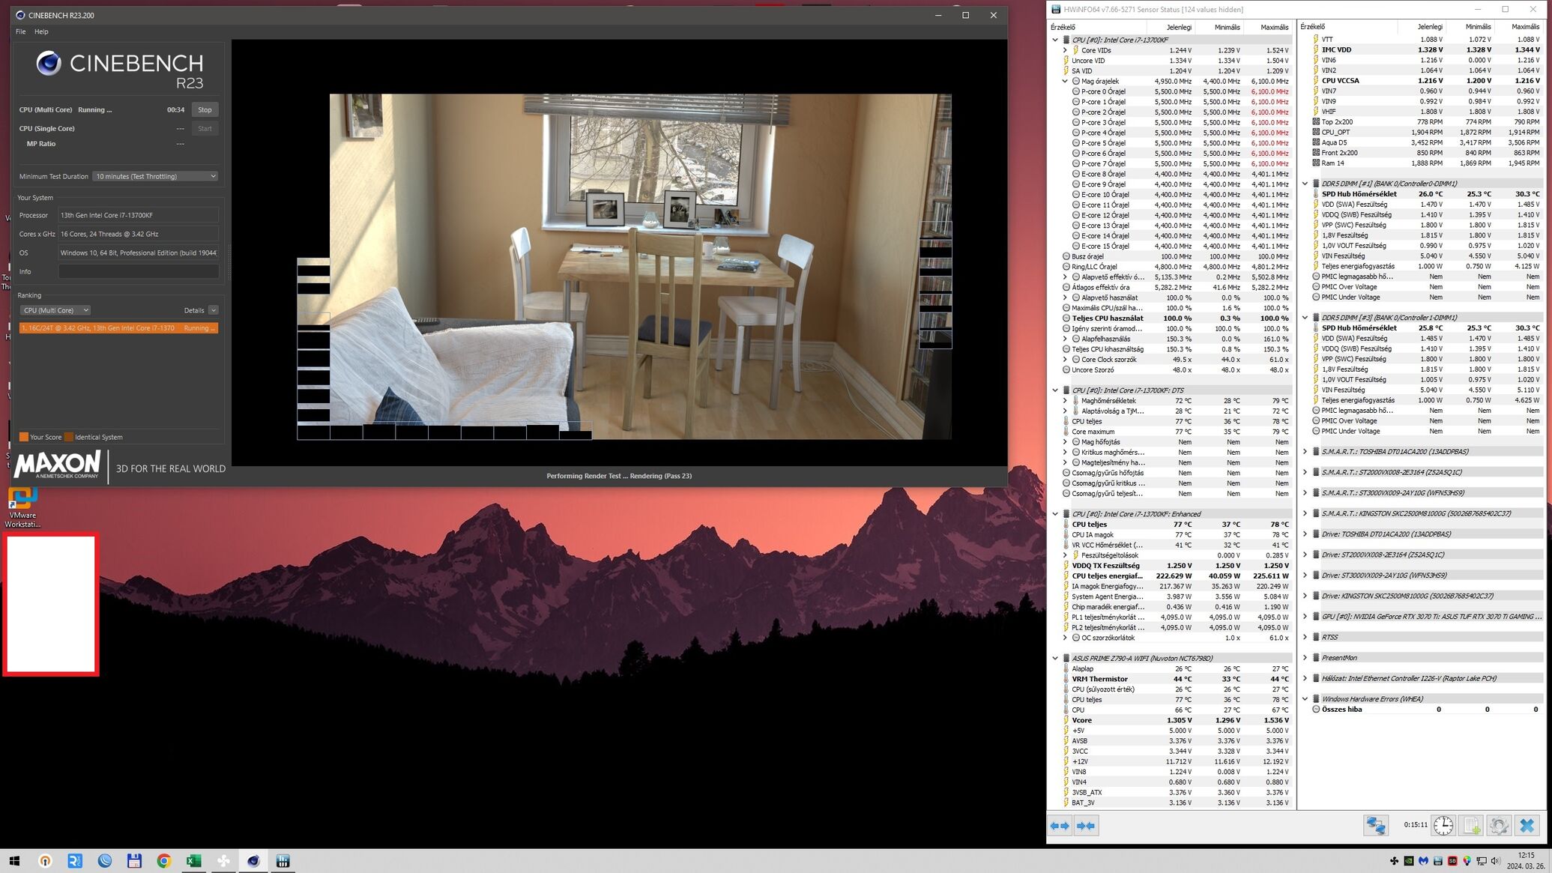Click the Info input field
The height and width of the screenshot is (873, 1552).
coord(139,272)
